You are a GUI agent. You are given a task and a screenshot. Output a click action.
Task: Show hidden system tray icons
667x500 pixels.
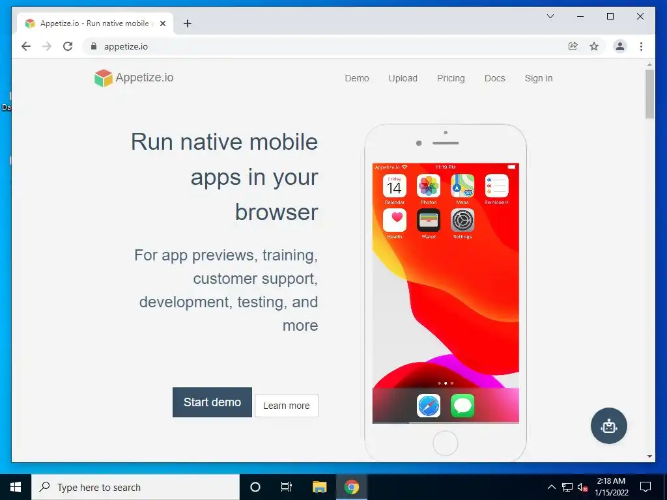click(551, 487)
